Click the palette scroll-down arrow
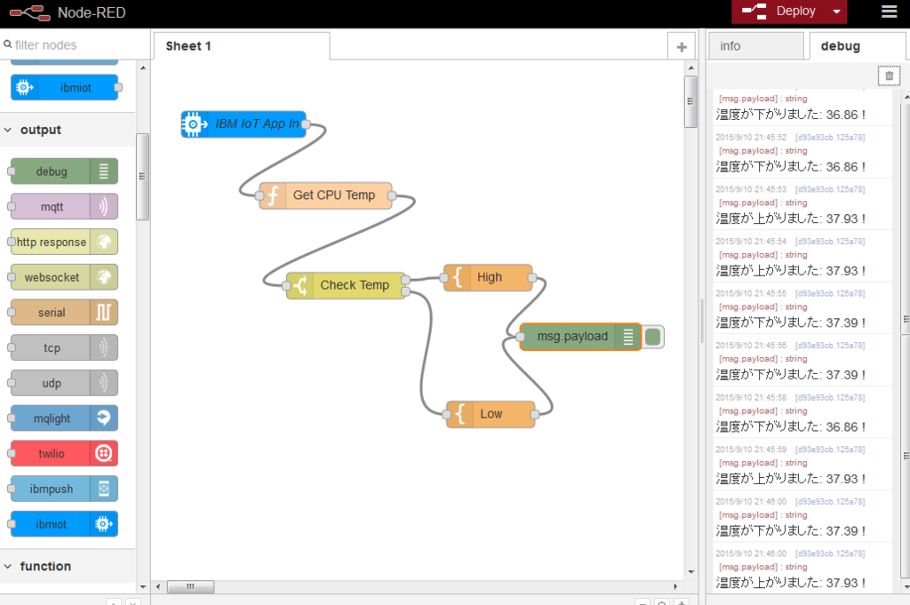This screenshot has width=910, height=605. pyautogui.click(x=143, y=586)
